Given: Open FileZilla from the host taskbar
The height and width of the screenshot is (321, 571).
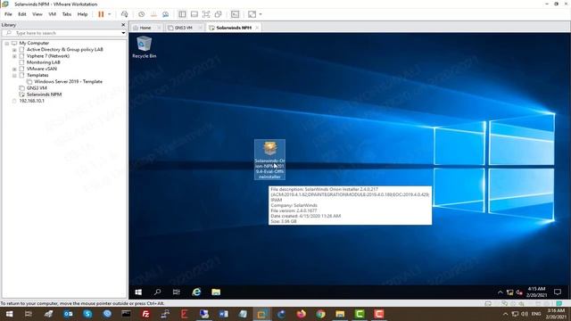Looking at the screenshot, I should coord(145,314).
